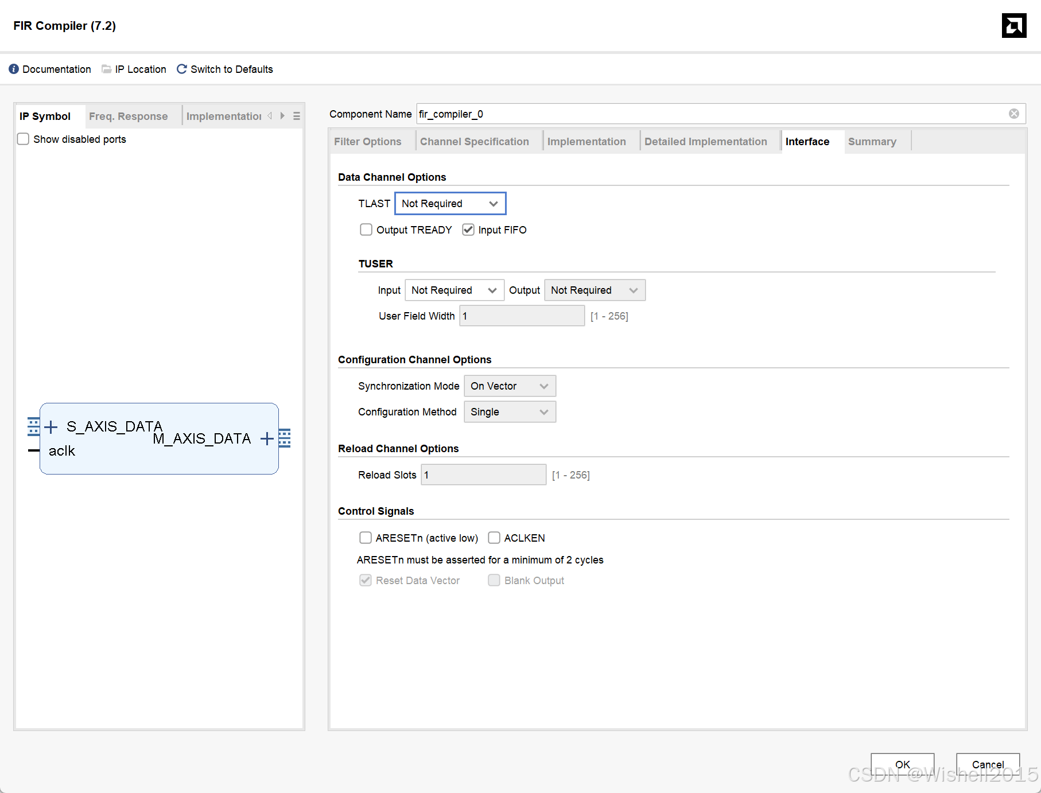Click the Switch to Defaults refresh icon
The height and width of the screenshot is (793, 1041).
181,69
